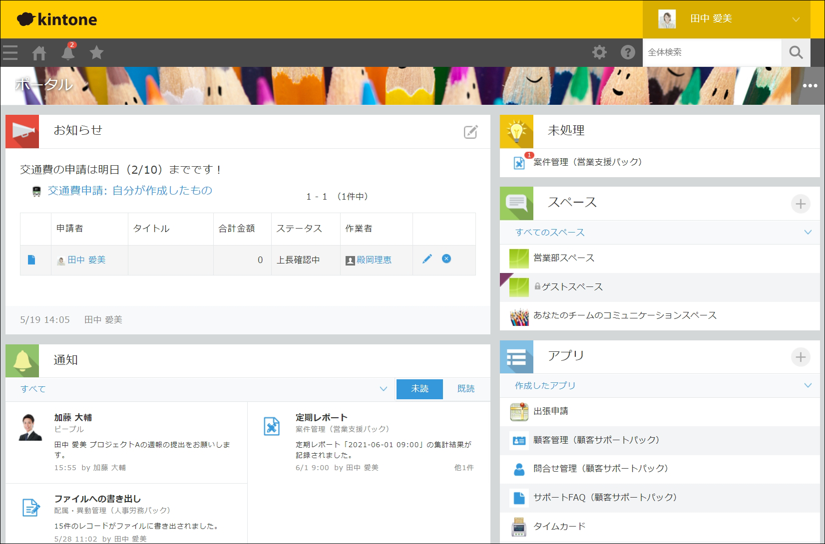Click the home icon in the toolbar

(39, 52)
